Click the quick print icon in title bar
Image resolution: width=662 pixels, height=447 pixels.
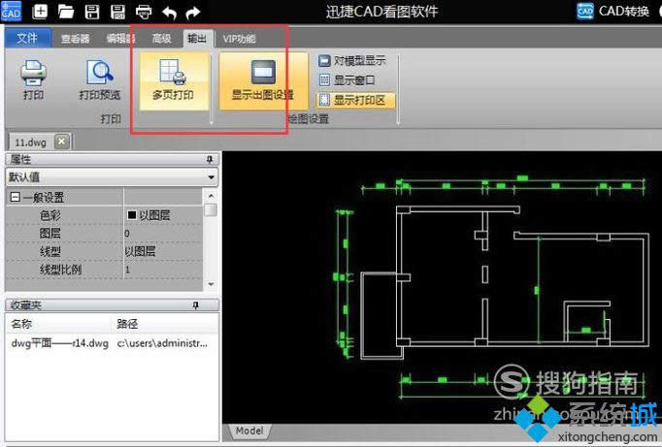(144, 12)
